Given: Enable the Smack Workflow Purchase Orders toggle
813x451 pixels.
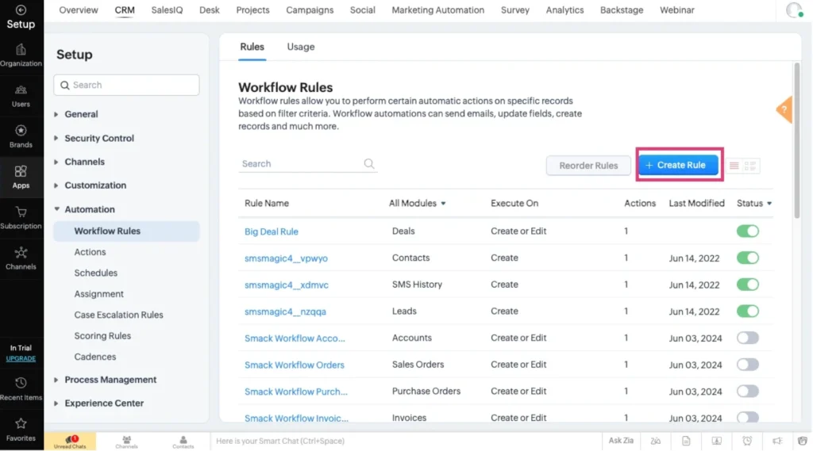Looking at the screenshot, I should pyautogui.click(x=748, y=391).
